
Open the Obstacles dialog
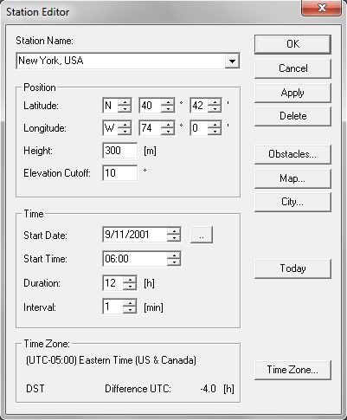pos(292,154)
